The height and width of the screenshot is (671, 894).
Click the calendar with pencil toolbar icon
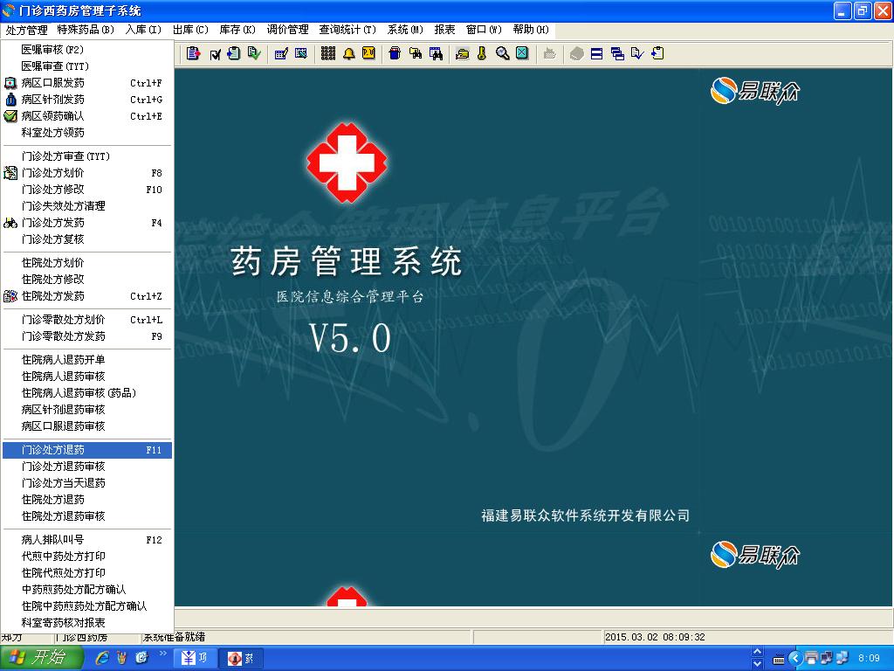[x=281, y=53]
